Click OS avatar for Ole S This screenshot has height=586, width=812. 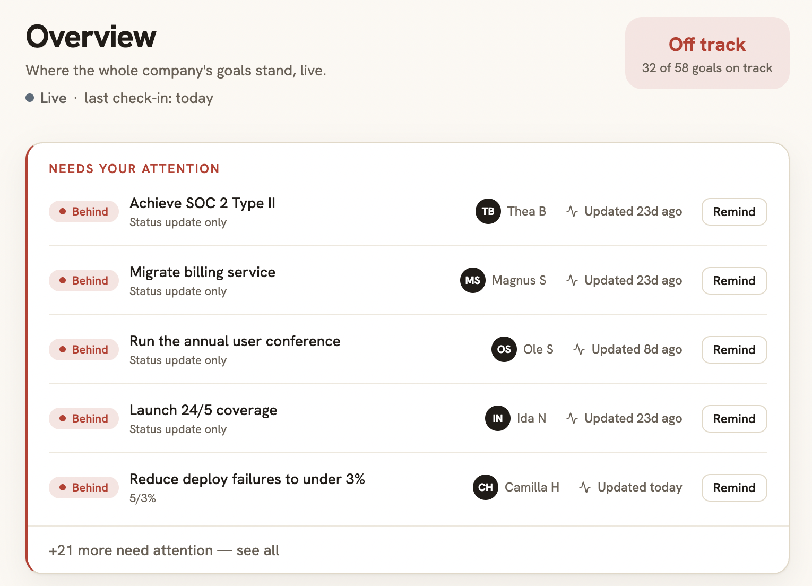click(x=504, y=349)
